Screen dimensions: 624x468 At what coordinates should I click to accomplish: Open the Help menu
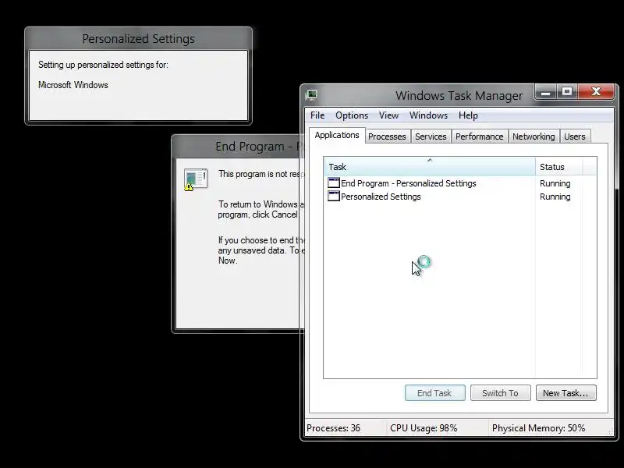tap(468, 115)
